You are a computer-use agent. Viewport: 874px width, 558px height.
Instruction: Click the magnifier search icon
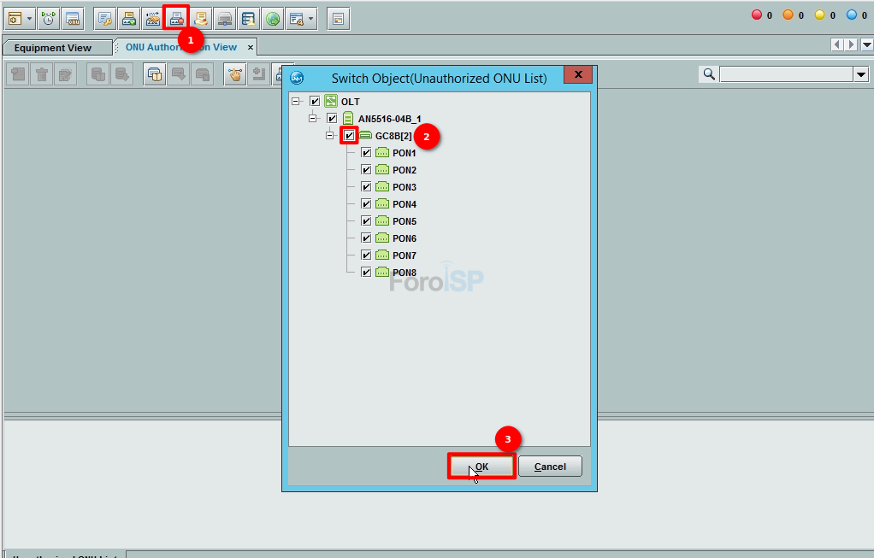pos(709,75)
